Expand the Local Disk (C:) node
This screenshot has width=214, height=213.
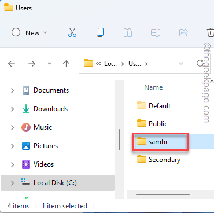pos(13,183)
